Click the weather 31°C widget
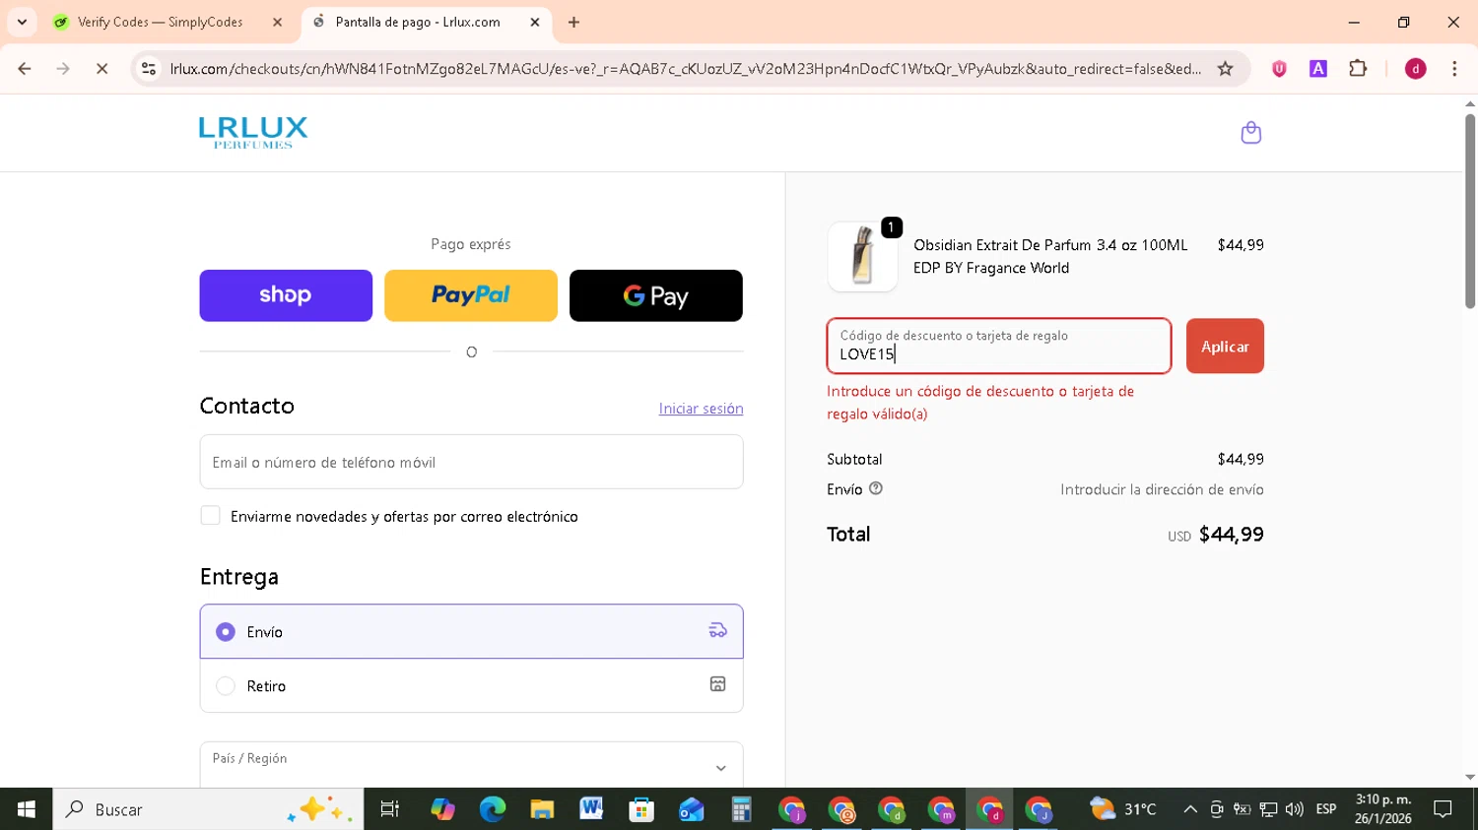1478x830 pixels. [1123, 809]
